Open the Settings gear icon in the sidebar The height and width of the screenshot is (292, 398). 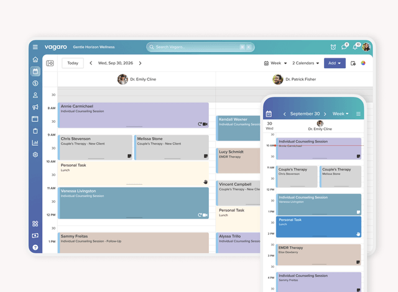point(35,154)
